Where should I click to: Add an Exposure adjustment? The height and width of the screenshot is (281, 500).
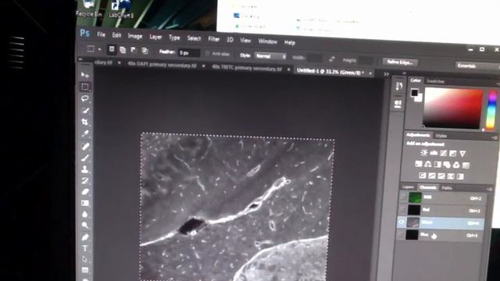click(x=453, y=154)
